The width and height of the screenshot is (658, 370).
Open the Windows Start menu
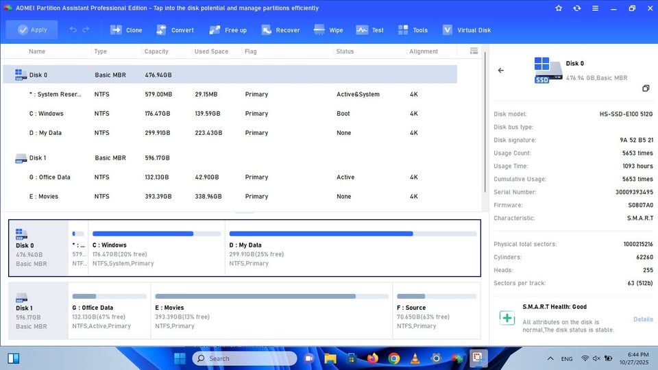[180, 358]
